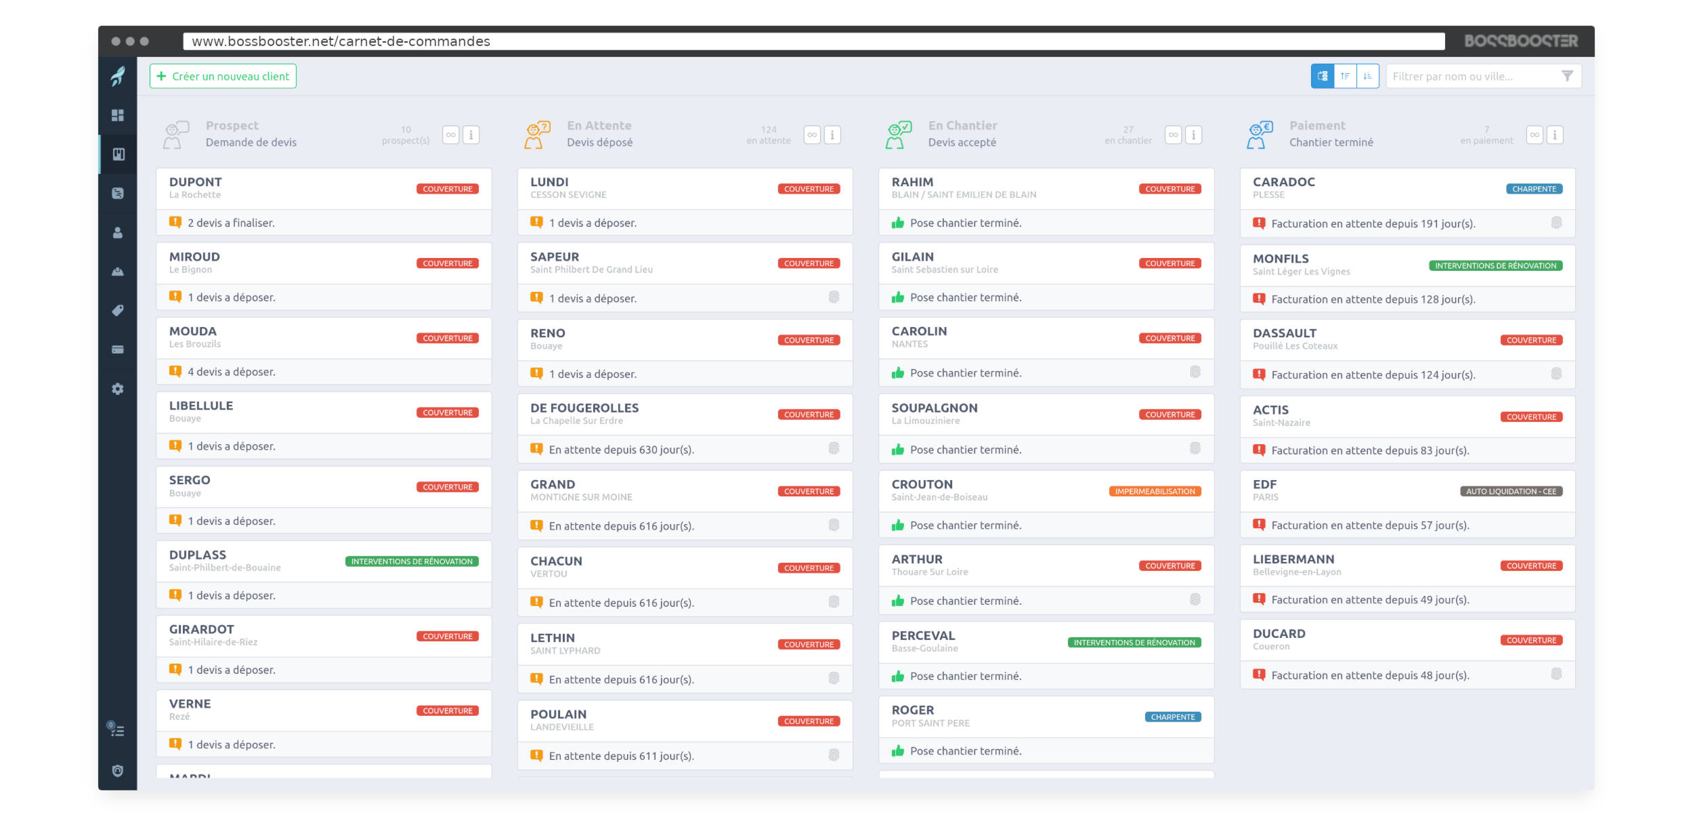This screenshot has width=1693, height=816.
Task: Click 'Facturation en attente depuis 191 jour(s).' status
Action: (x=1373, y=223)
